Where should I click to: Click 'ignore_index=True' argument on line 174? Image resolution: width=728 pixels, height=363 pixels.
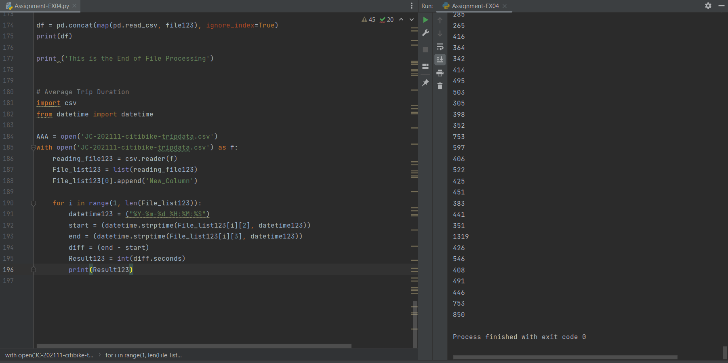(240, 25)
